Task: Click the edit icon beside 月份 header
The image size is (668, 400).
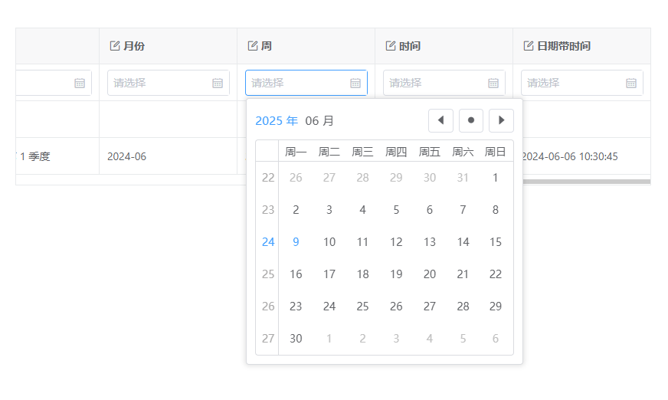Action: pyautogui.click(x=115, y=45)
